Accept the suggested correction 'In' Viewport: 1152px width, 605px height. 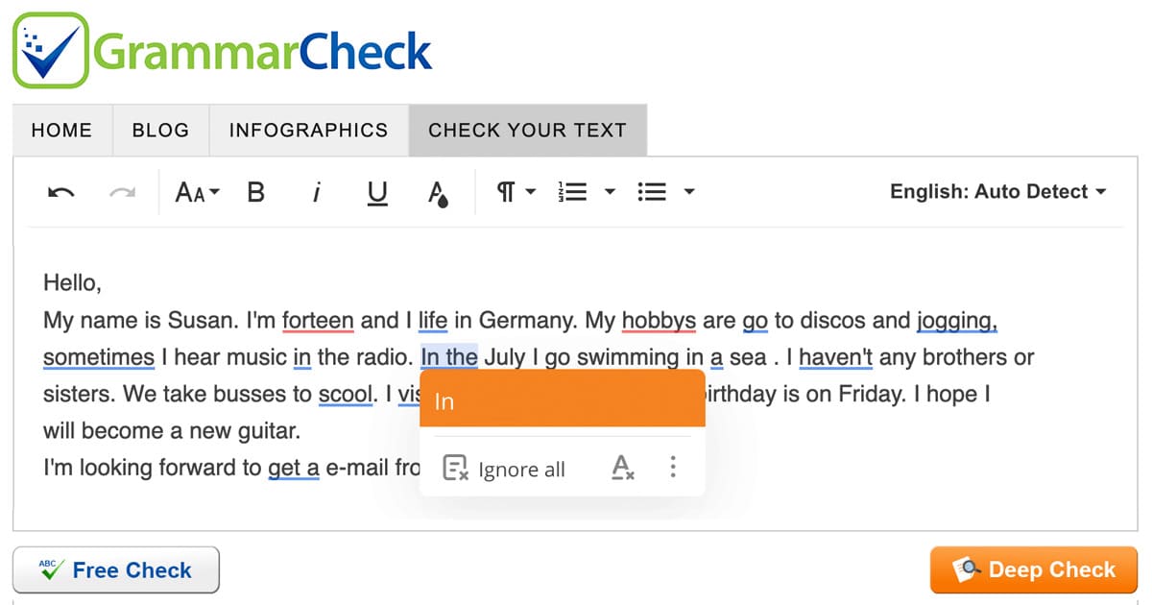pos(561,398)
